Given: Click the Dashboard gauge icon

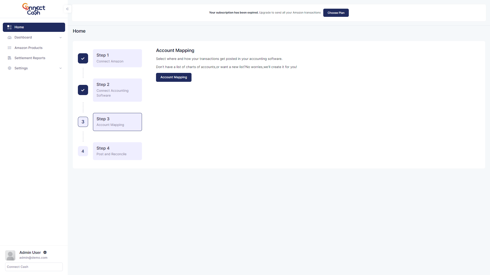Looking at the screenshot, I should [9, 37].
